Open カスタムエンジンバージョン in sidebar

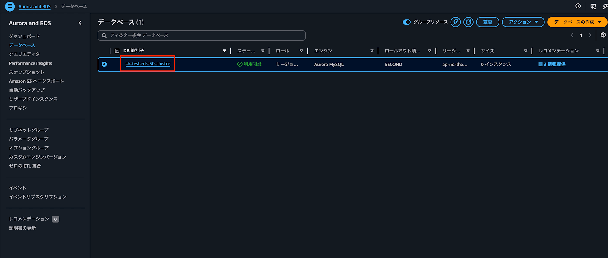[x=38, y=157]
